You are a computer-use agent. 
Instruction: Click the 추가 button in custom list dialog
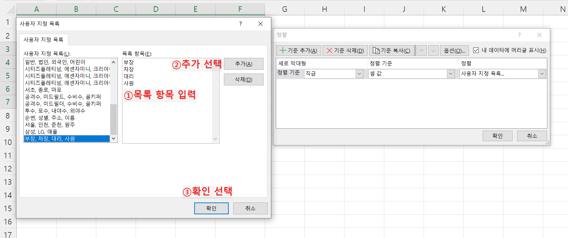click(244, 64)
